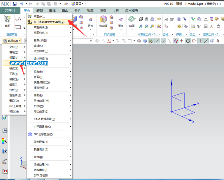The height and width of the screenshot is (180, 224).
Task: Open 设计特征(E) submenu
Action: (49, 59)
